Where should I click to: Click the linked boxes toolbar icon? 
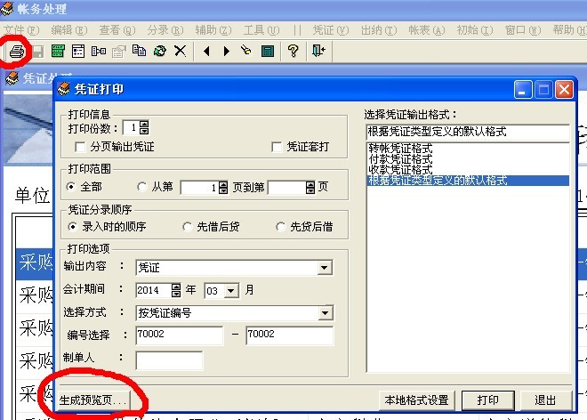(99, 51)
